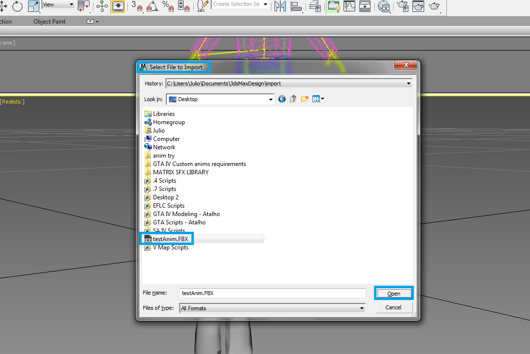The width and height of the screenshot is (530, 354).
Task: Open Manage Layers icon
Action: click(x=315, y=6)
